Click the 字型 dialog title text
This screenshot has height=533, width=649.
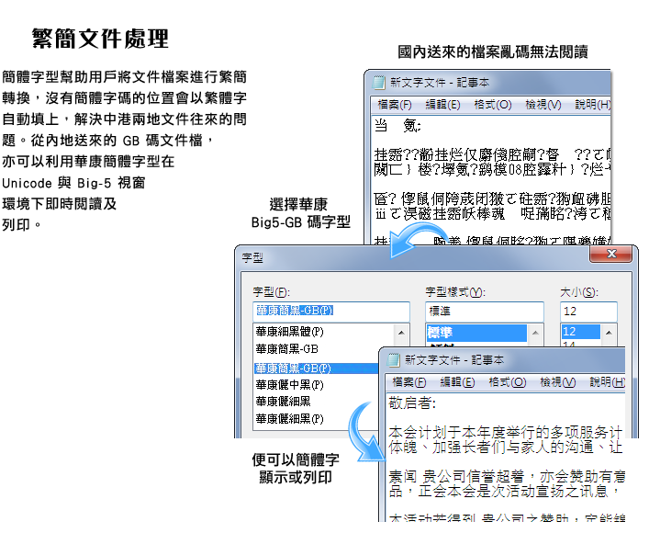pos(252,258)
